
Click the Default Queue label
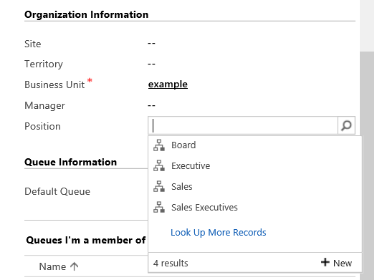pyautogui.click(x=57, y=191)
